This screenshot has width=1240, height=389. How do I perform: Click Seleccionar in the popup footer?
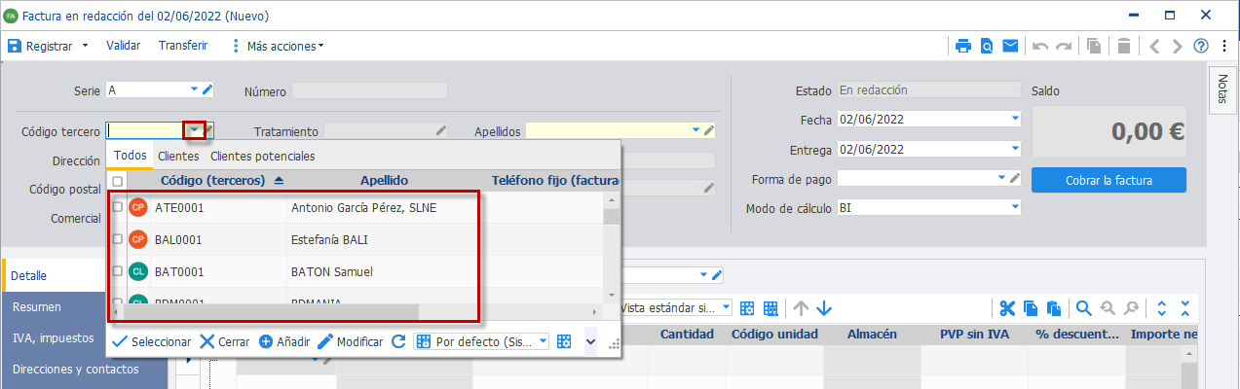pyautogui.click(x=152, y=341)
